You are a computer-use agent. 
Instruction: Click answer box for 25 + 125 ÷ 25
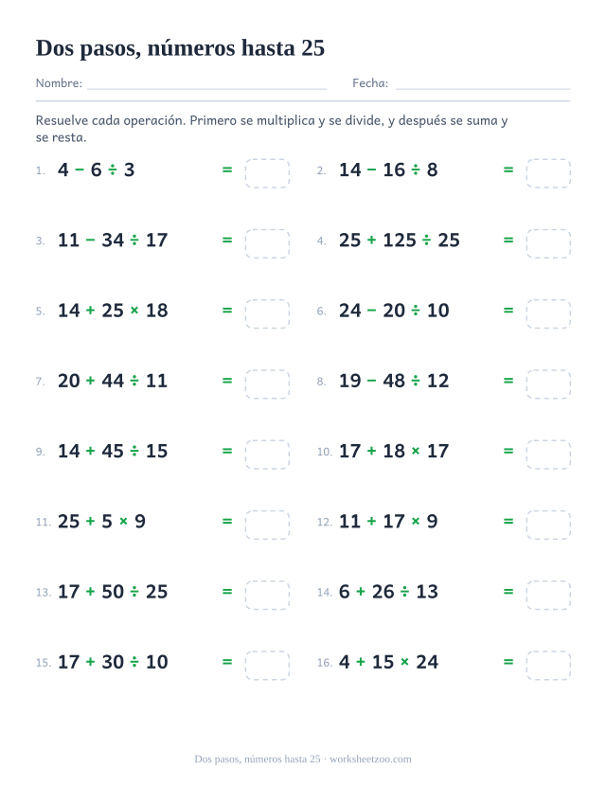tap(548, 243)
